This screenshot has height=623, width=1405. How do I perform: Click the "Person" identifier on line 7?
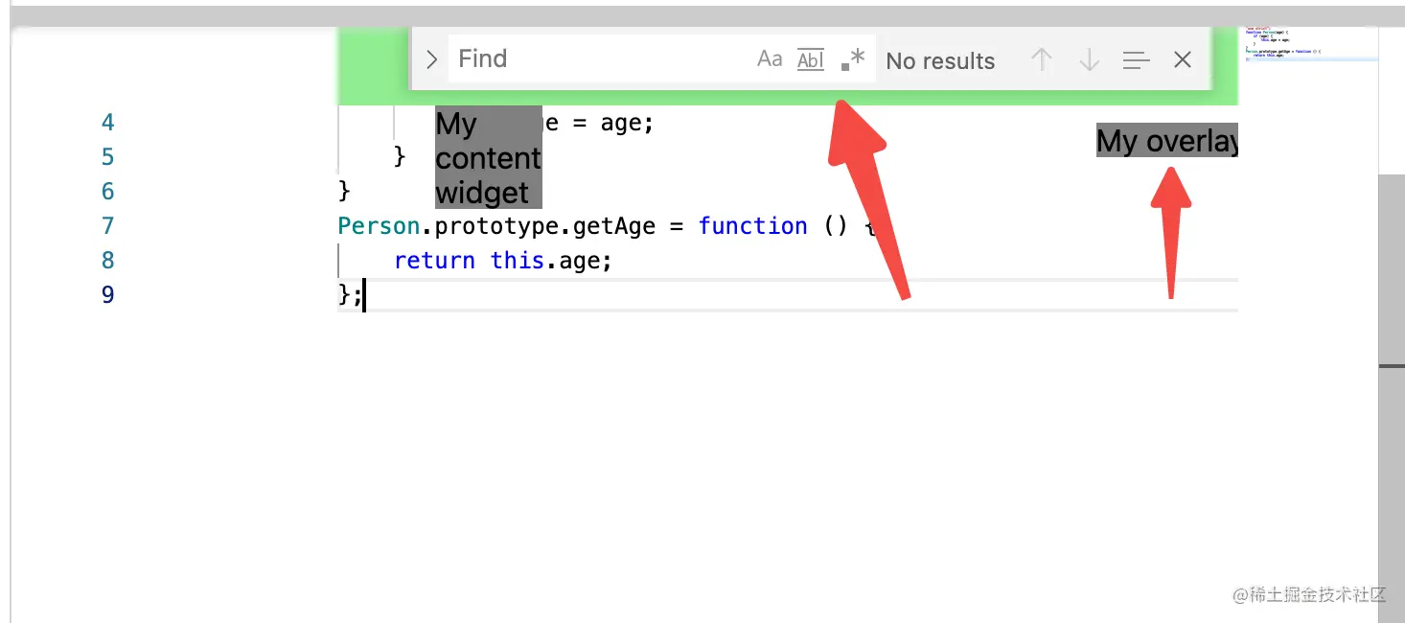[380, 226]
